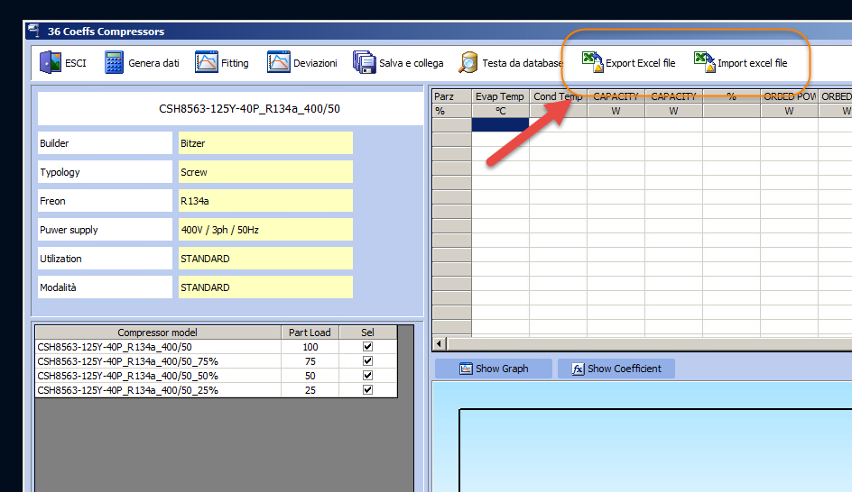Click the Salva e collega icon
The image size is (852, 492).
pyautogui.click(x=365, y=63)
